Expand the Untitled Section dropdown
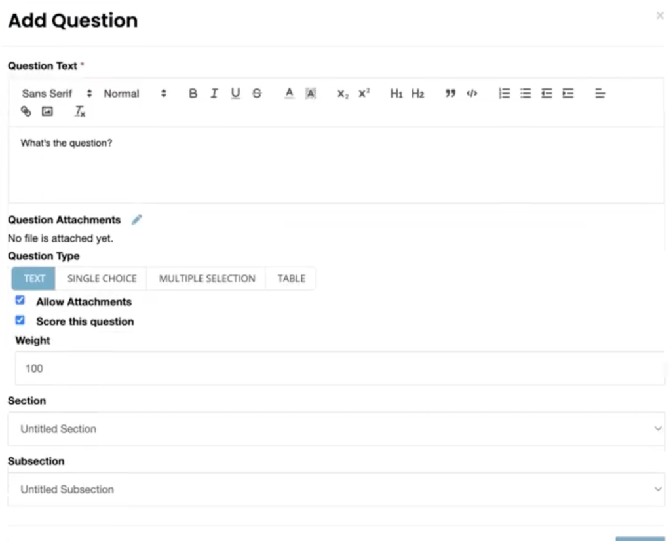 tap(335, 428)
